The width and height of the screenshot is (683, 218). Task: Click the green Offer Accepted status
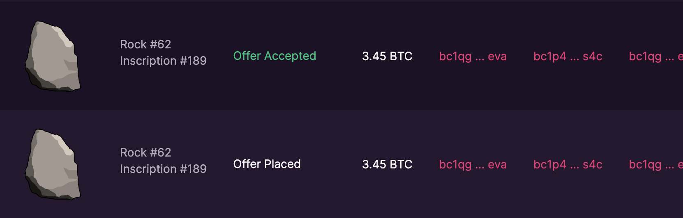coord(275,56)
